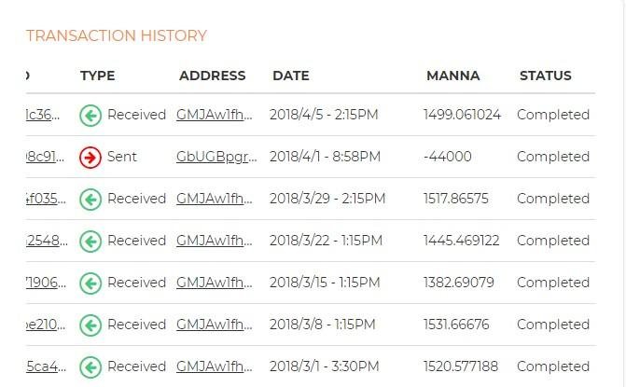Sort by the DATE column header
The height and width of the screenshot is (387, 626).
pyautogui.click(x=290, y=76)
